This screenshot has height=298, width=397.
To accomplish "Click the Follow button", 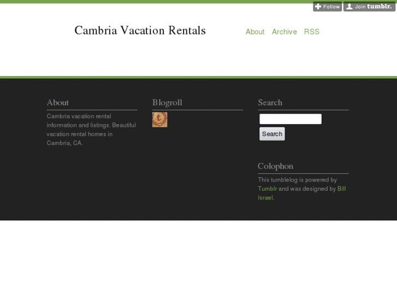I will (327, 7).
